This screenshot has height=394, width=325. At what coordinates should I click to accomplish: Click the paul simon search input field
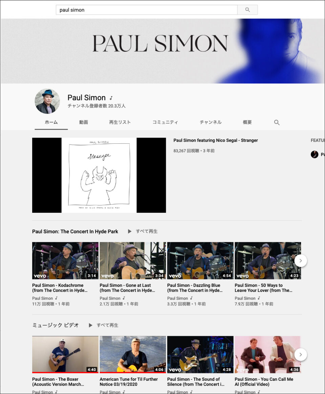point(147,10)
